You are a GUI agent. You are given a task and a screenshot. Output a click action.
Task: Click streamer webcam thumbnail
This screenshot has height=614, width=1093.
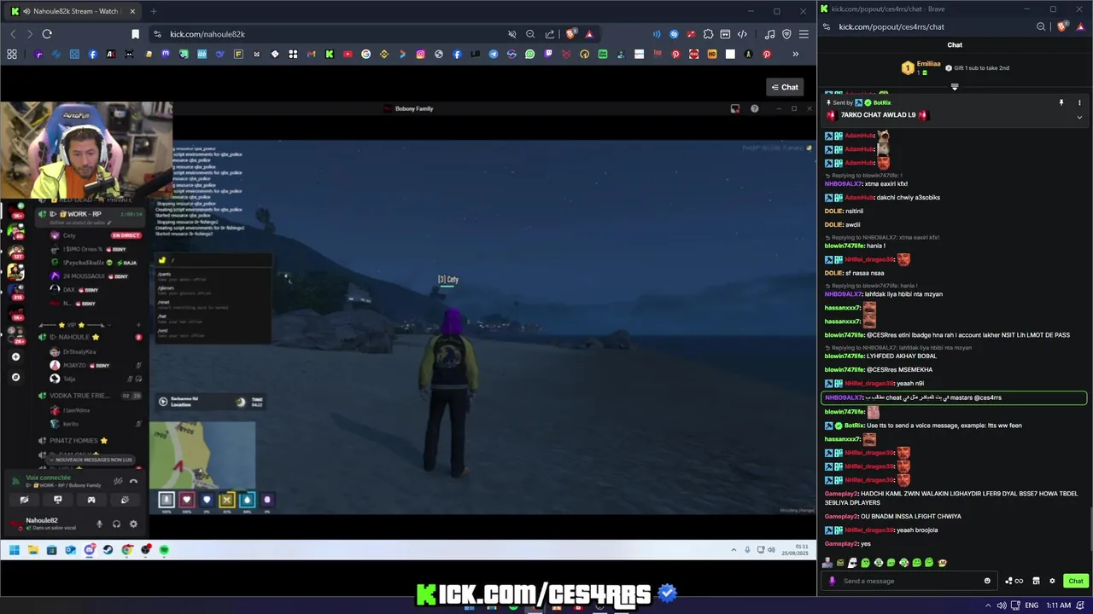pyautogui.click(x=85, y=151)
